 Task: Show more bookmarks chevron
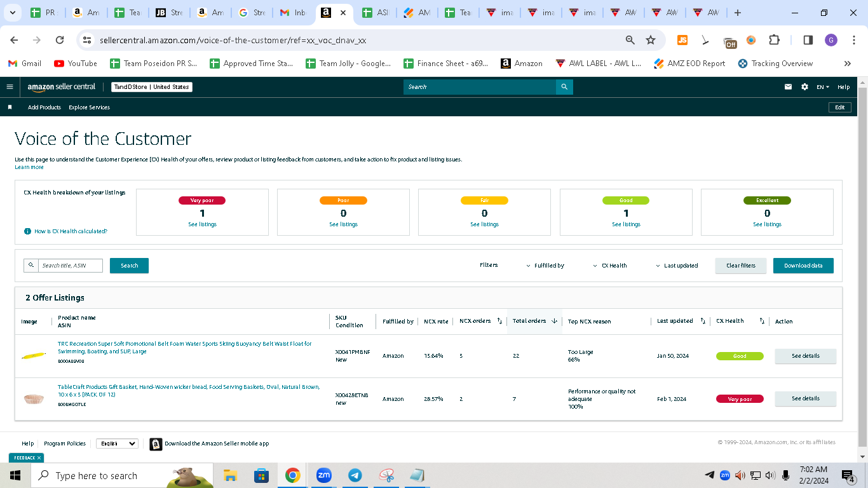pos(847,64)
